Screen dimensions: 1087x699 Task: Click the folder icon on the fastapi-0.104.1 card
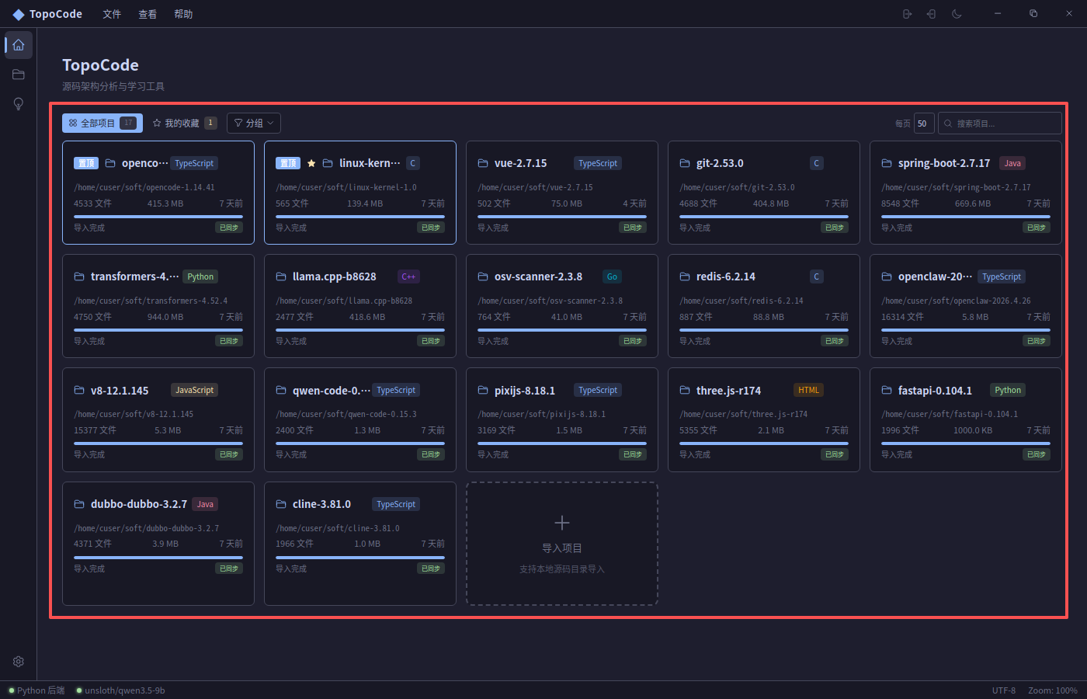click(887, 390)
